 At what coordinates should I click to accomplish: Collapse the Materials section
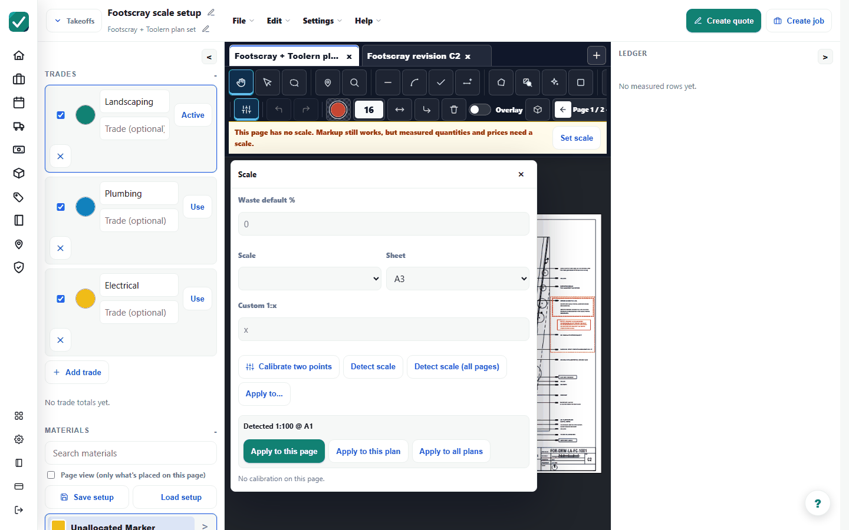pyautogui.click(x=215, y=431)
